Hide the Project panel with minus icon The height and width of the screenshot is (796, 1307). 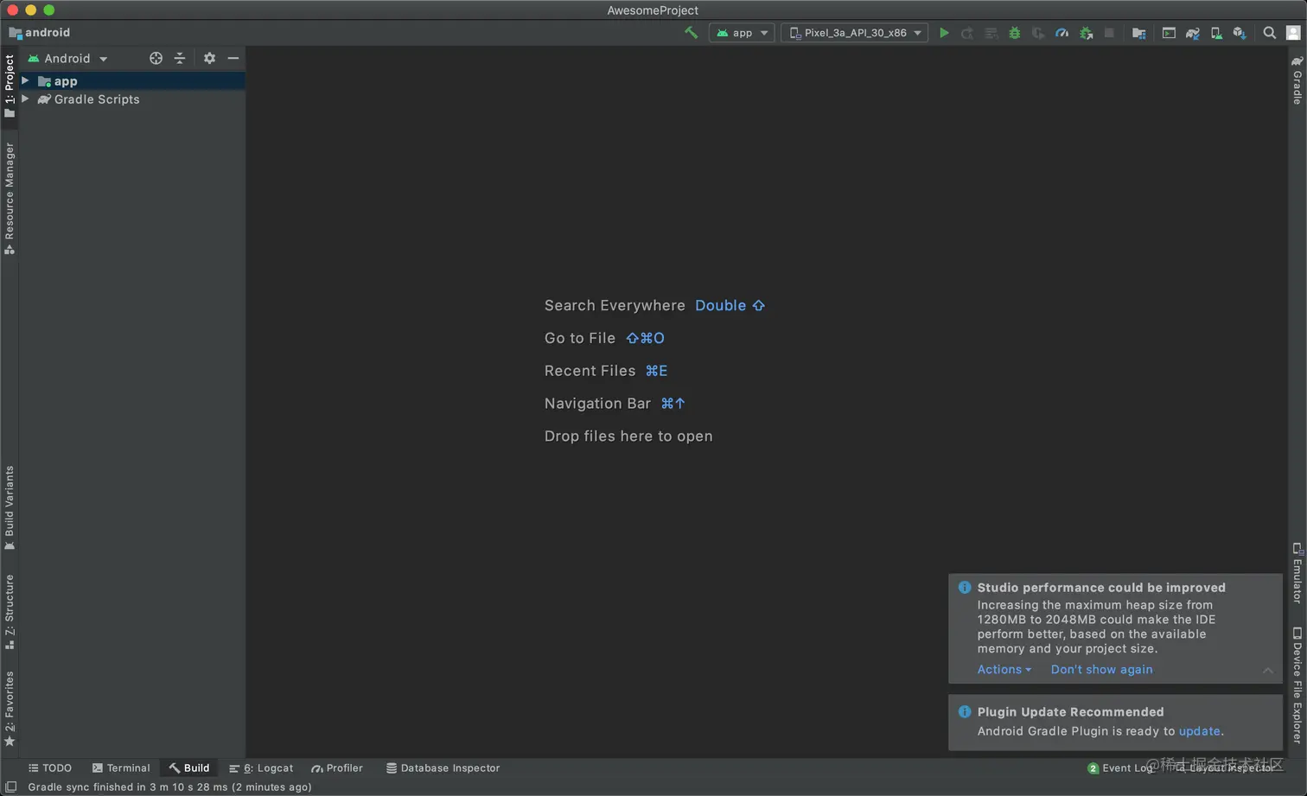click(x=233, y=58)
